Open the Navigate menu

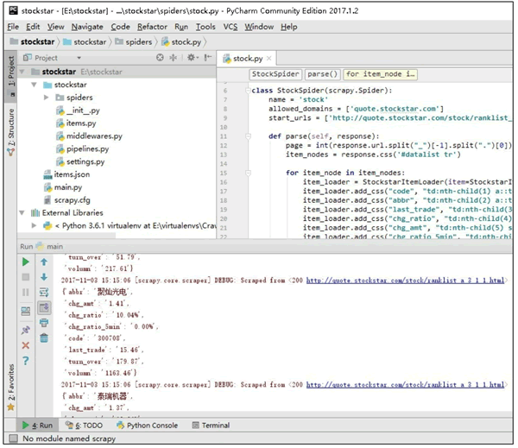pyautogui.click(x=87, y=27)
